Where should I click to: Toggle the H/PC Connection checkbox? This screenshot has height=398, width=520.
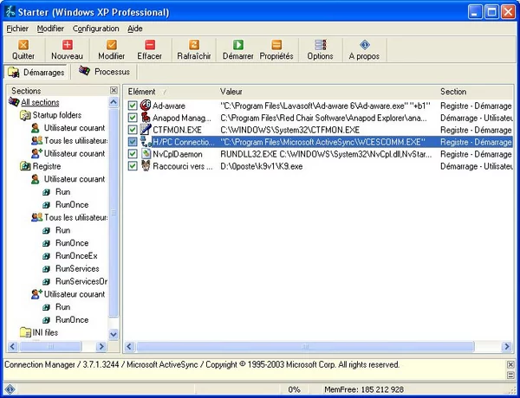point(133,142)
